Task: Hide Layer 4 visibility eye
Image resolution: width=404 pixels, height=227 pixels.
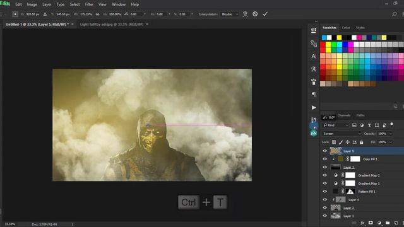Action: point(325,200)
